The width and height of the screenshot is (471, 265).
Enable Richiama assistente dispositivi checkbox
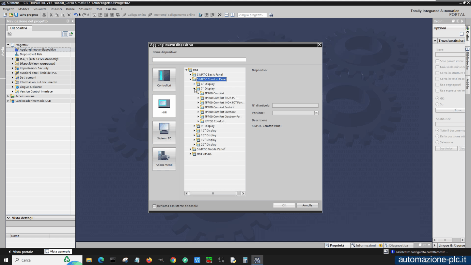[154, 206]
